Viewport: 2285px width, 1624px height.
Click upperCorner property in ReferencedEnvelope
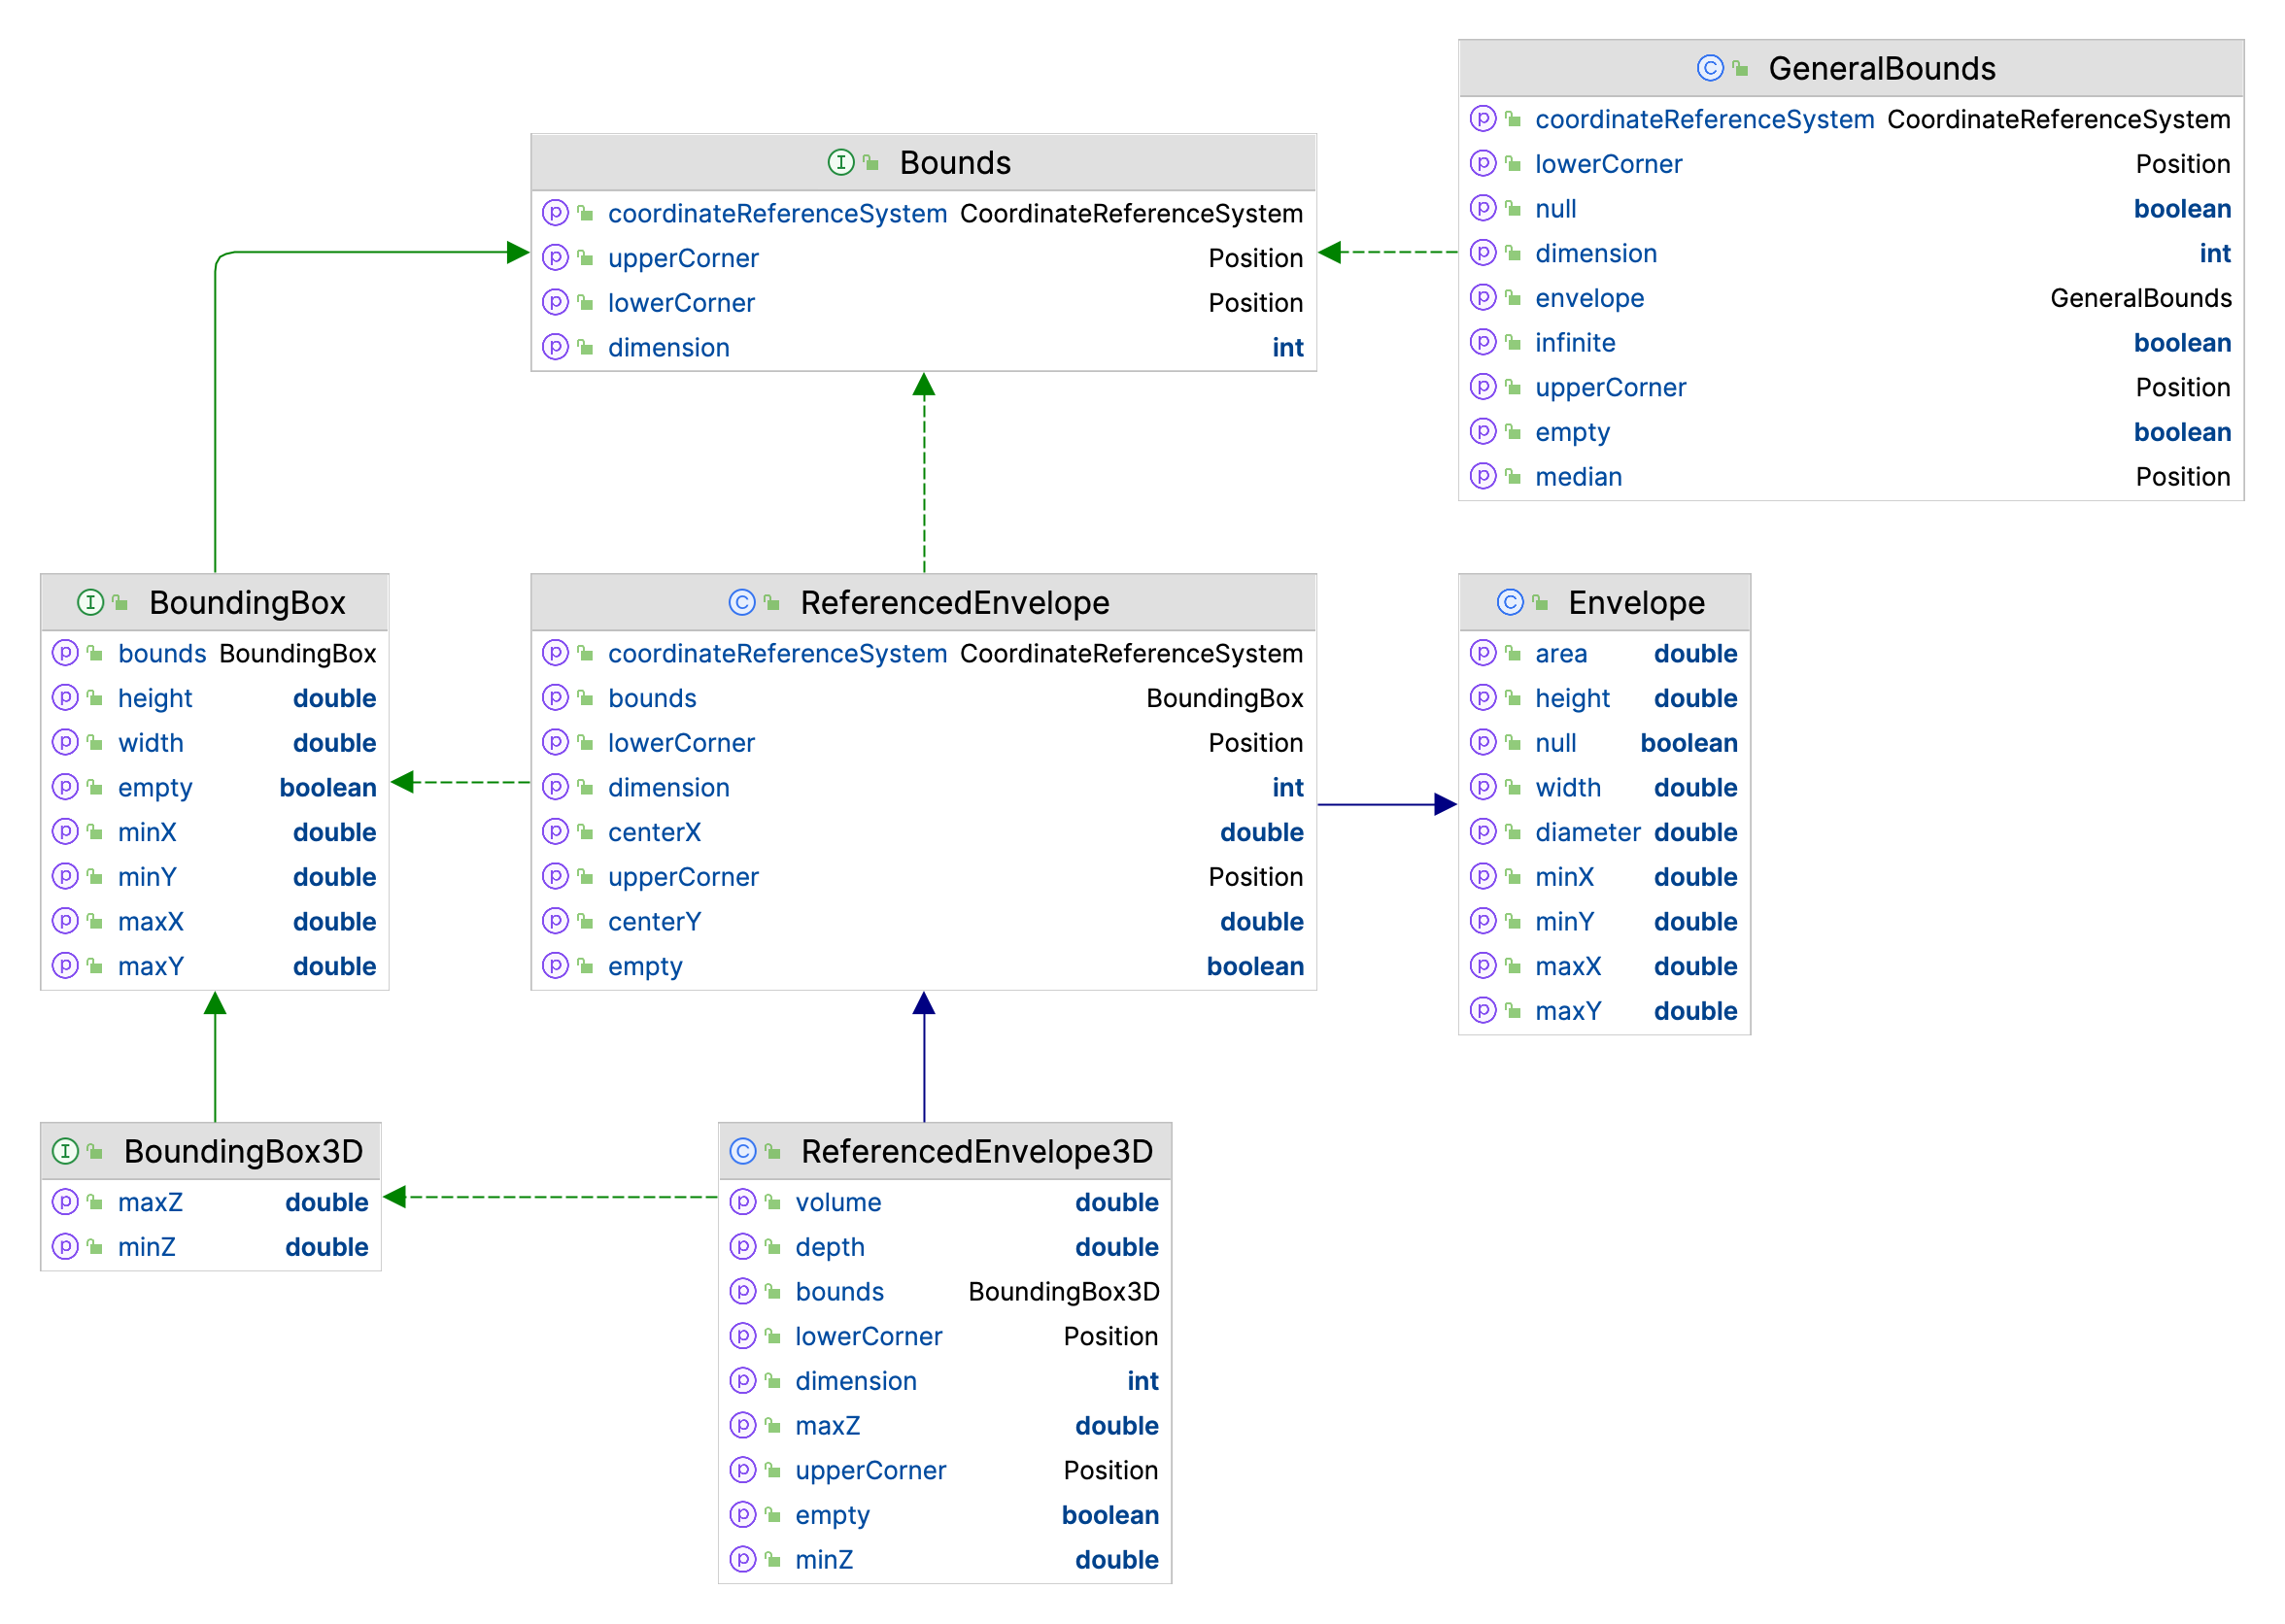pos(683,877)
